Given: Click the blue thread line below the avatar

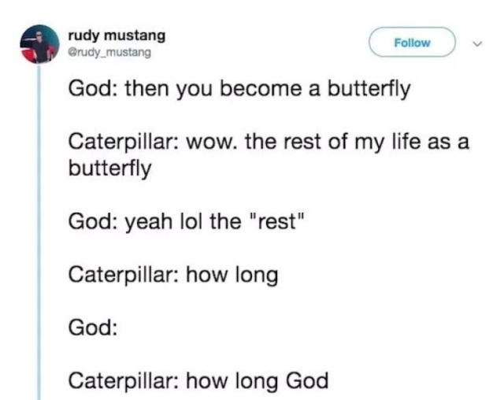Looking at the screenshot, I should pyautogui.click(x=39, y=231).
